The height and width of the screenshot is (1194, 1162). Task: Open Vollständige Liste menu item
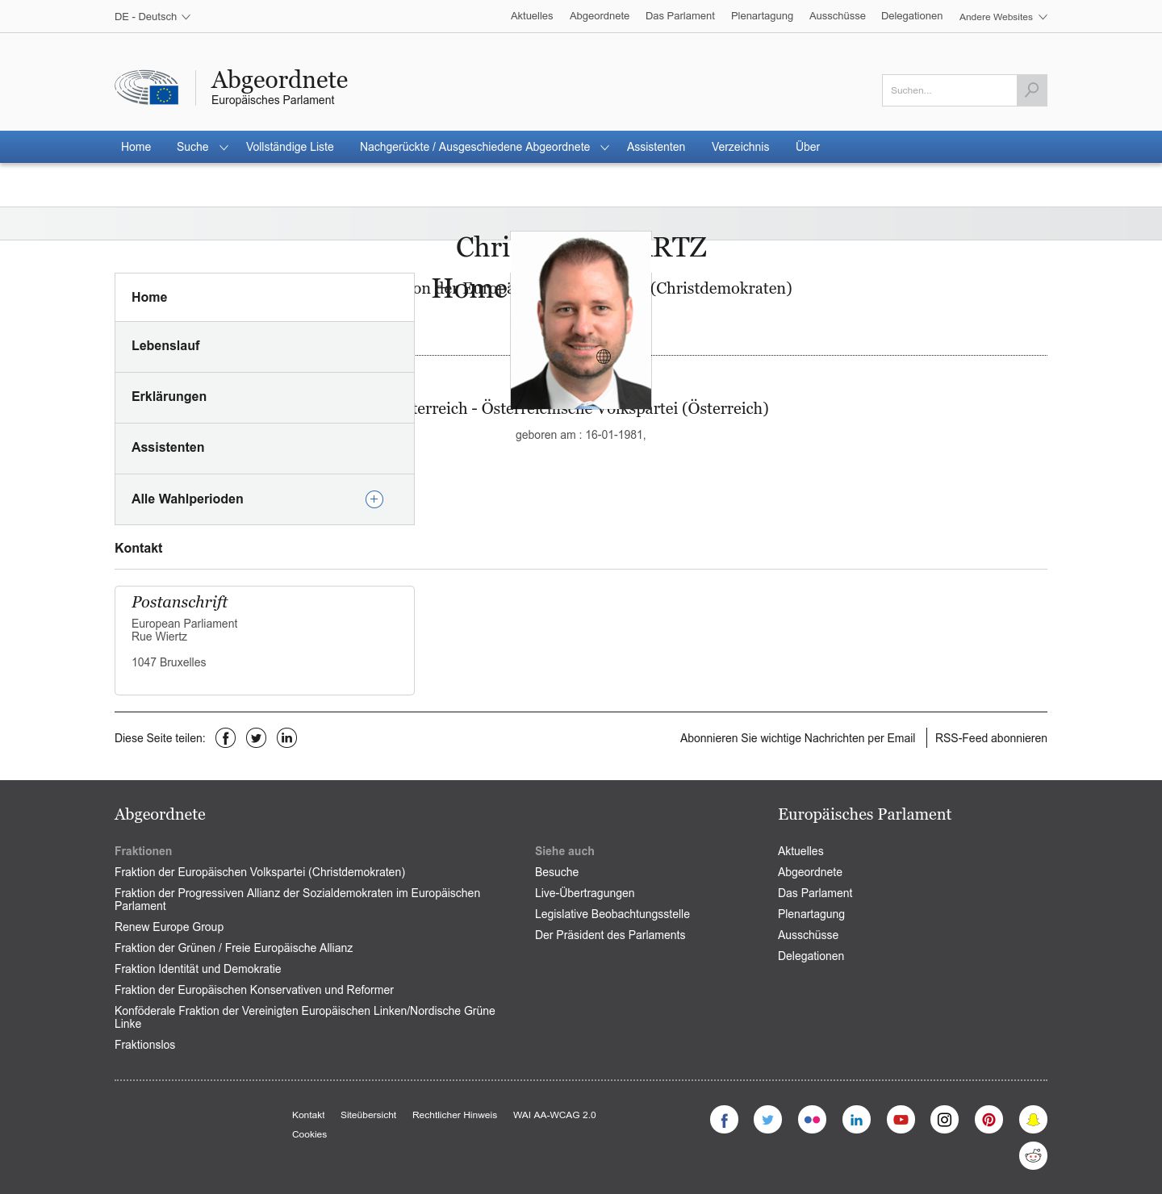pyautogui.click(x=290, y=147)
